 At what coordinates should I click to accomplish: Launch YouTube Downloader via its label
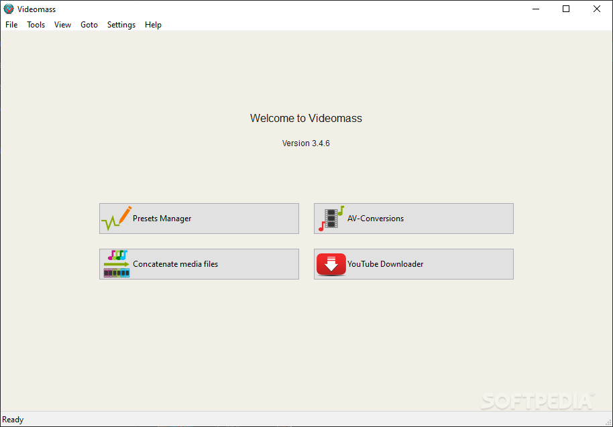(x=385, y=264)
